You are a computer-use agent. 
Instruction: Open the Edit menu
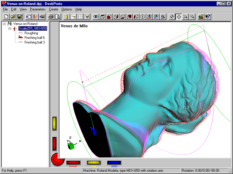(x=14, y=9)
